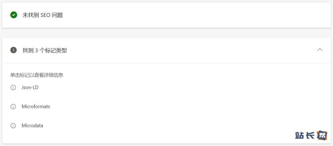Image resolution: width=333 pixels, height=146 pixels.
Task: Click the info icon next to Microdata
Action: pyautogui.click(x=13, y=126)
